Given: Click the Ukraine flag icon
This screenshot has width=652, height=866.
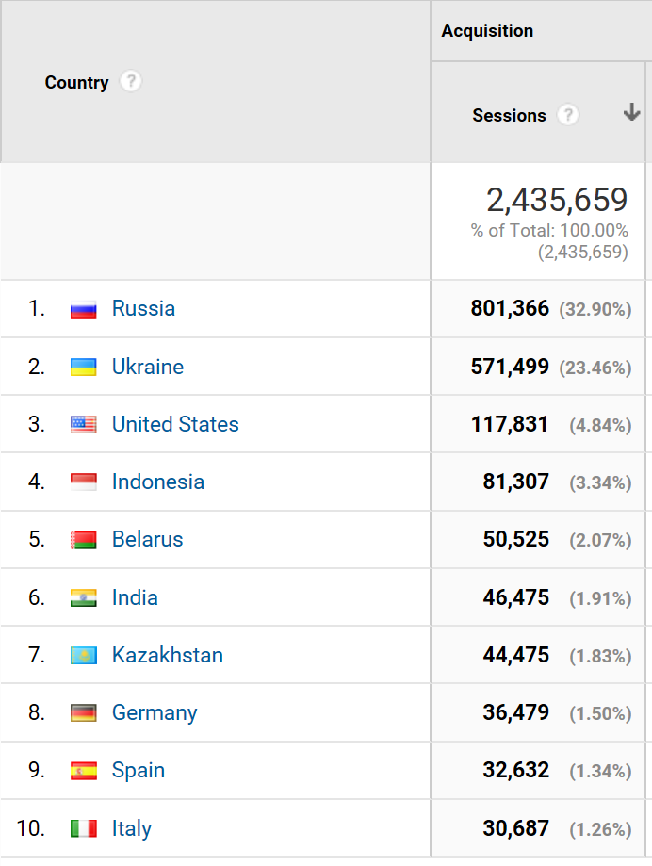Looking at the screenshot, I should click(84, 367).
